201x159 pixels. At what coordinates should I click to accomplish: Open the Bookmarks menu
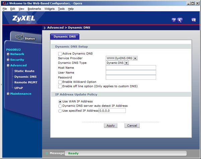tap(34, 9)
